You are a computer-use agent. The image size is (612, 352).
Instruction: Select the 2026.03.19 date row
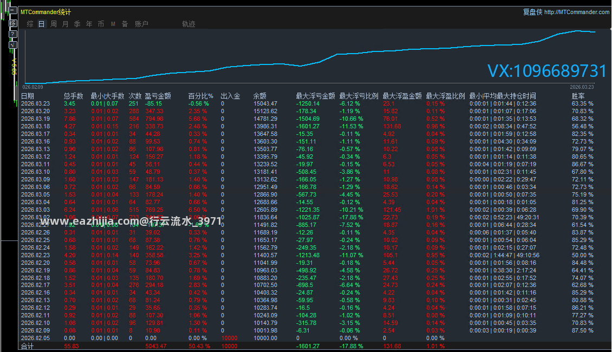[36, 119]
